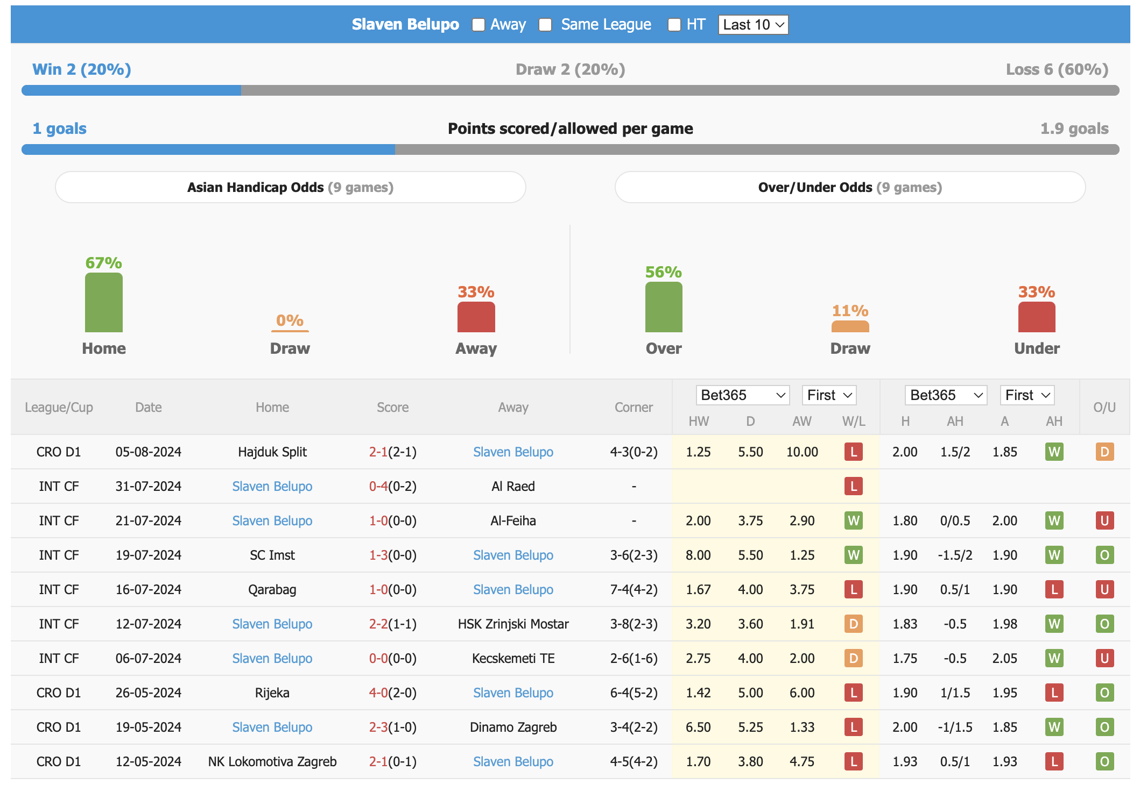Click the red W/L L badge in Lokomotiva Zagreb row
Screen dimensions: 1140x785
click(854, 761)
